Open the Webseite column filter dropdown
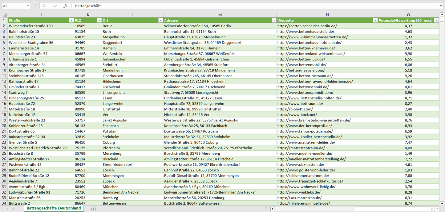The image size is (445, 212). (x=375, y=20)
